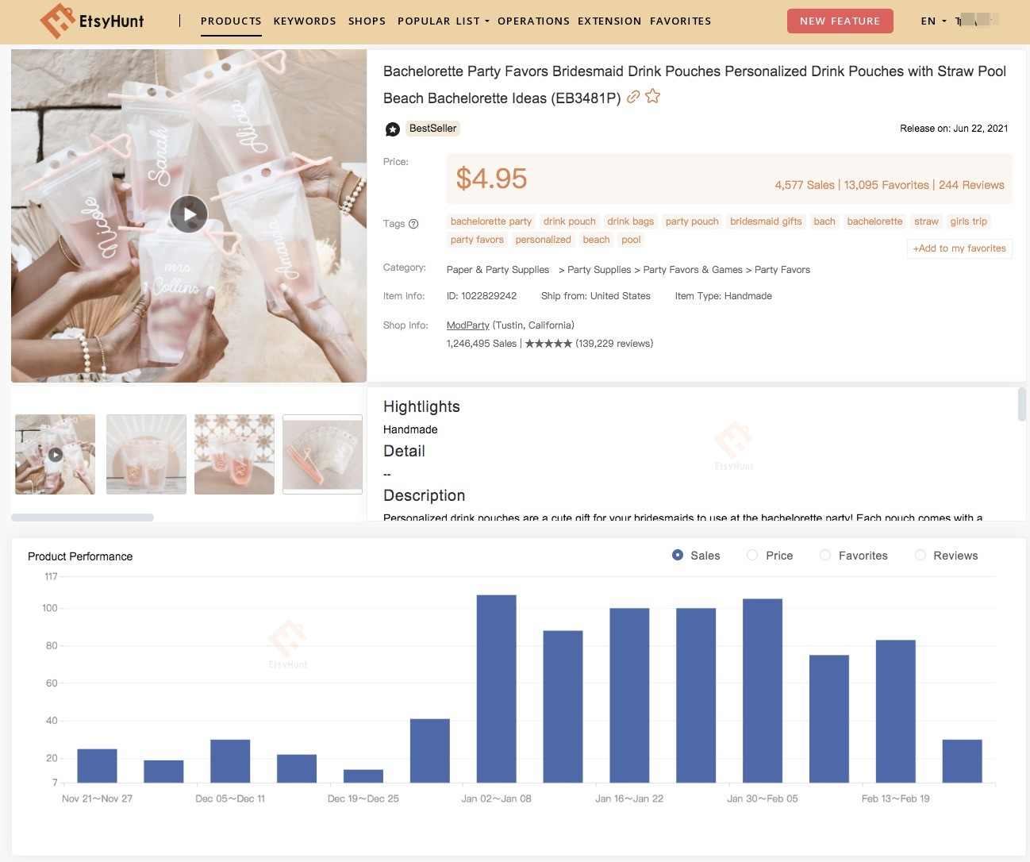Star the product using the star outline icon
The image size is (1030, 862).
coord(652,96)
